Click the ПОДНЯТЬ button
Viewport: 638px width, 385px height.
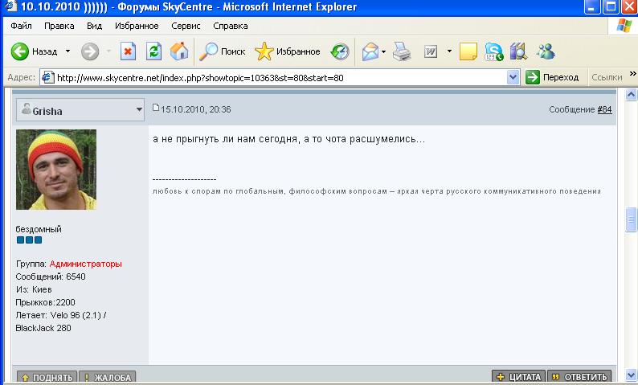(x=47, y=377)
